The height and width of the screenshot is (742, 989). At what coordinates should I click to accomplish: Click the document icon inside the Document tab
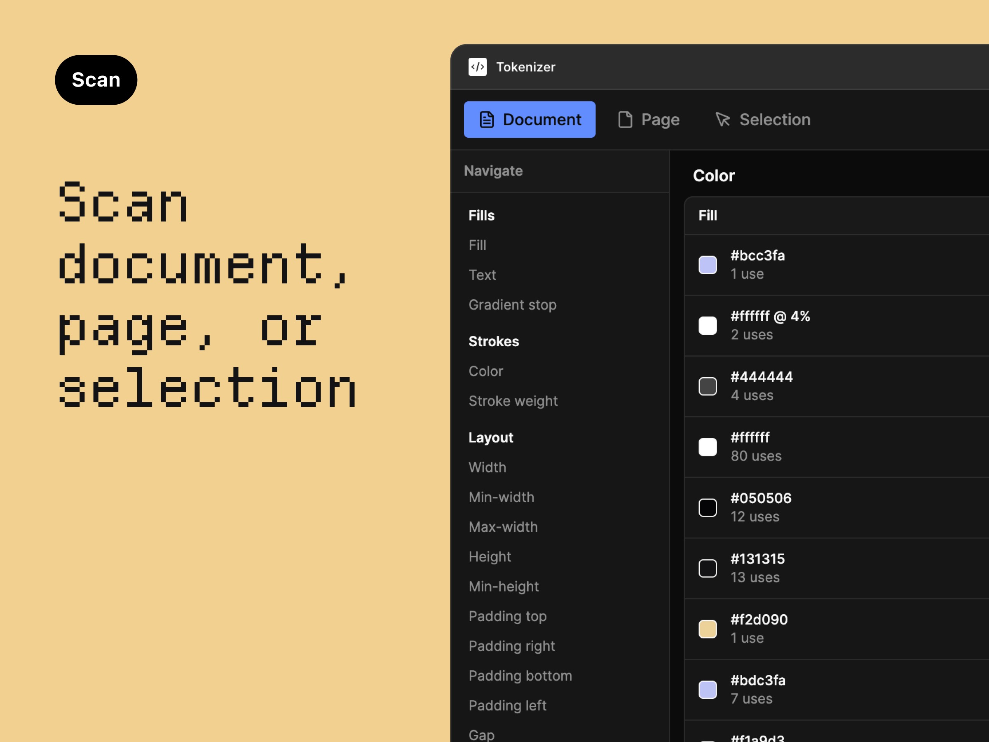tap(487, 120)
